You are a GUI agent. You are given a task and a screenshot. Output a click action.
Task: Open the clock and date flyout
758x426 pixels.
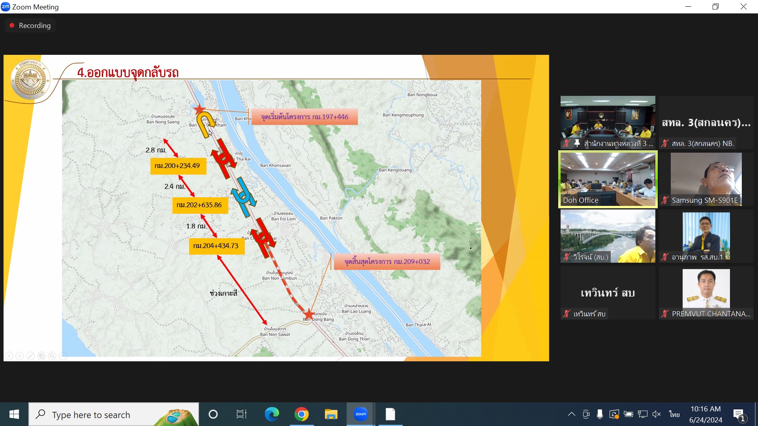(x=705, y=414)
